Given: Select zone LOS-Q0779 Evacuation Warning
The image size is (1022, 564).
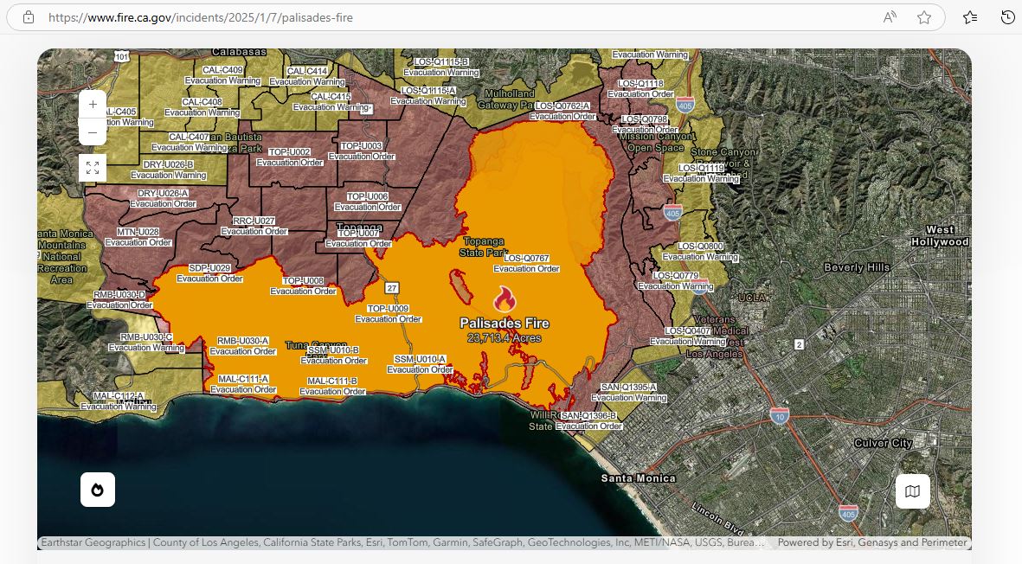Looking at the screenshot, I should pyautogui.click(x=675, y=280).
